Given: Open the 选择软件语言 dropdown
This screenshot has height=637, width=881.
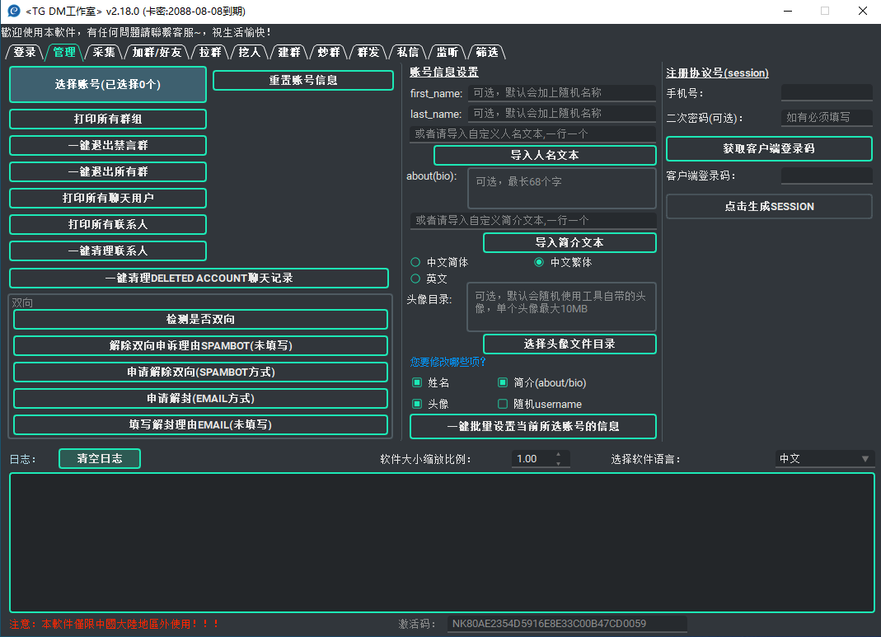Looking at the screenshot, I should 824,459.
